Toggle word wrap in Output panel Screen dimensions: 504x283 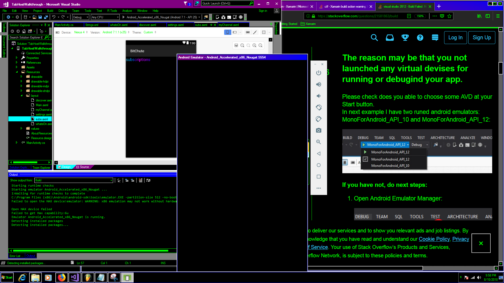(x=148, y=180)
